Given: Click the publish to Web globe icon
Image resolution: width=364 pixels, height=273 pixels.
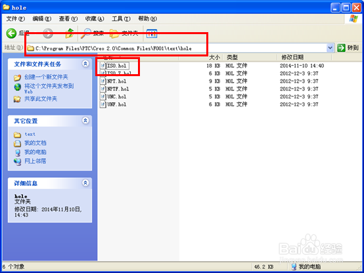Looking at the screenshot, I should (17, 87).
